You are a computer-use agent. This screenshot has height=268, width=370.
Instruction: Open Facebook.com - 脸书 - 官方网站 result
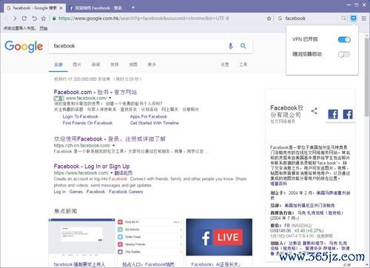(95, 93)
